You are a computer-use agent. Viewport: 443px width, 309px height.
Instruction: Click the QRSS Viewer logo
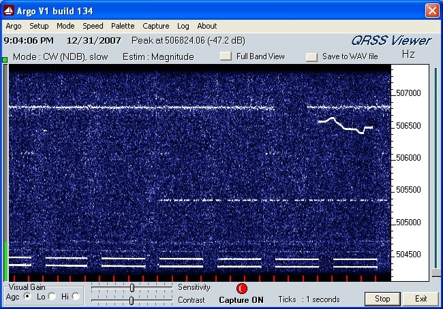pyautogui.click(x=391, y=41)
